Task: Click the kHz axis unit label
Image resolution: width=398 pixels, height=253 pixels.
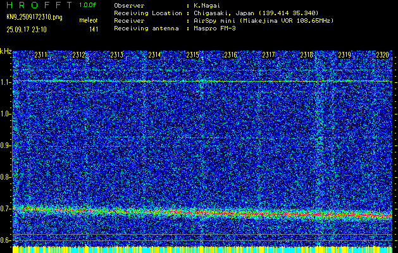Action: pos(6,51)
